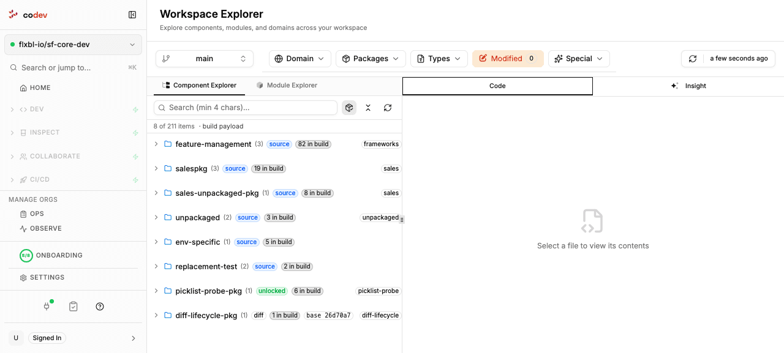The height and width of the screenshot is (353, 784).
Task: Toggle the Modified filter
Action: (x=508, y=59)
